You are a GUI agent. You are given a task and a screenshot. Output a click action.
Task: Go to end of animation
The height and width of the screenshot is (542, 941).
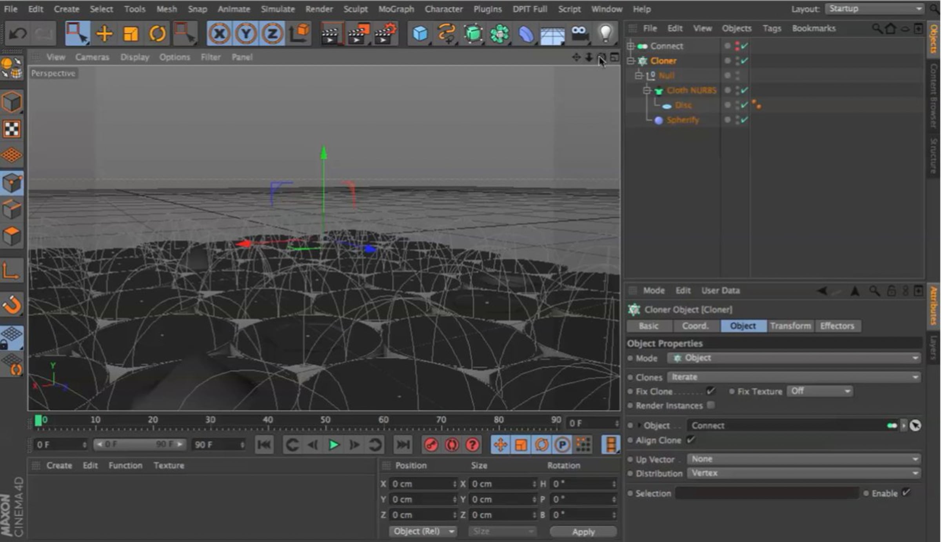[x=403, y=445]
